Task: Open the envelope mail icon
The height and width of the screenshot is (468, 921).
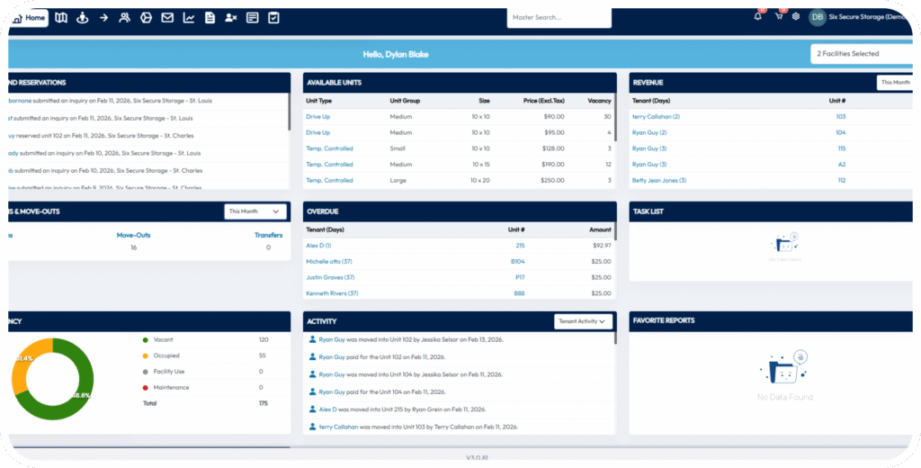Action: (x=167, y=18)
